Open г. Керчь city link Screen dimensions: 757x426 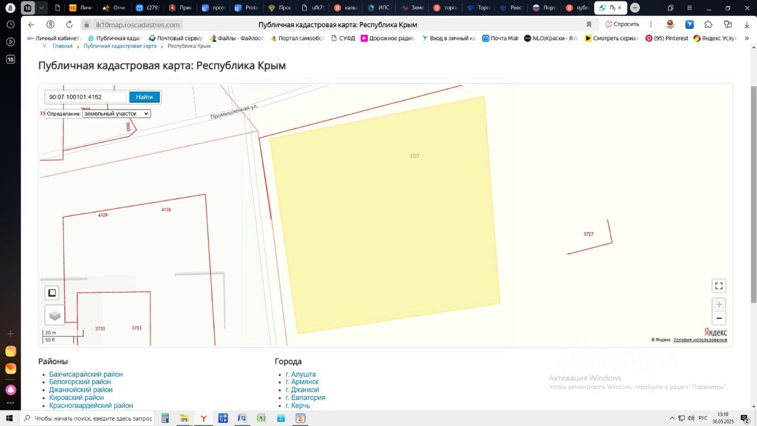297,405
